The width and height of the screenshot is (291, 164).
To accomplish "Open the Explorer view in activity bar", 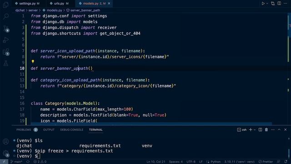I will pyautogui.click(x=6, y=5).
